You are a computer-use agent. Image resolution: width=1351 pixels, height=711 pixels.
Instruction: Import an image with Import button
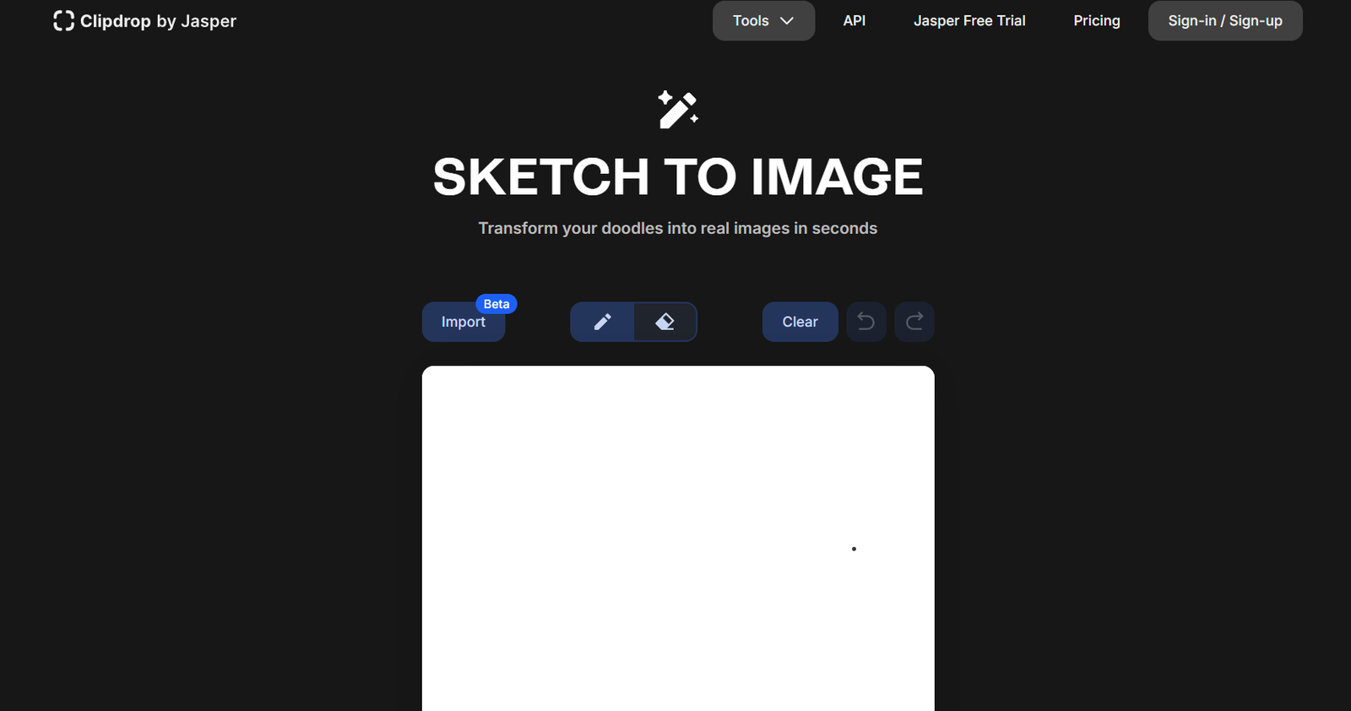pyautogui.click(x=463, y=323)
